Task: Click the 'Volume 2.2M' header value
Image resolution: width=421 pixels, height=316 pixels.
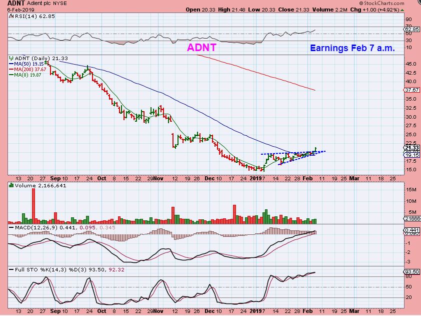Action: click(x=329, y=10)
